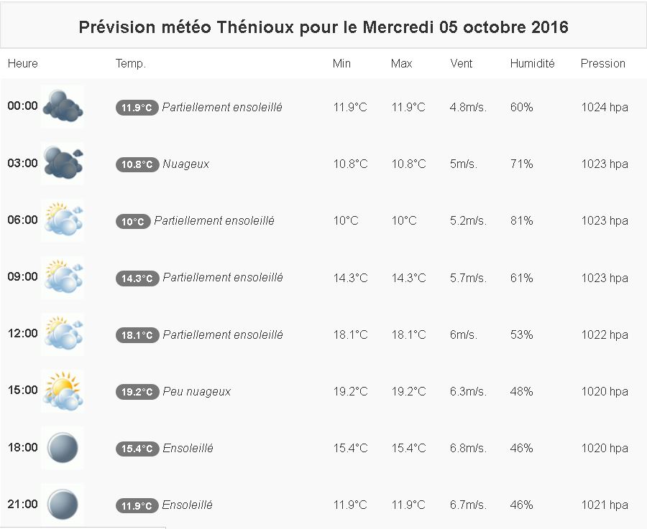Click the Heure column header
Image resolution: width=647 pixels, height=529 pixels.
click(23, 63)
